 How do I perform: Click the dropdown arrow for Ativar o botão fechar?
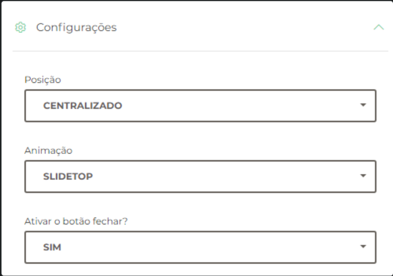click(364, 247)
